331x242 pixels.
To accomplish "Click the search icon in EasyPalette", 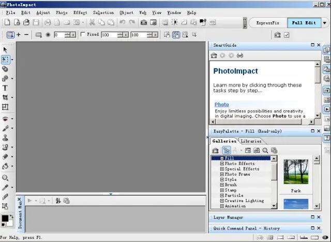I will 265,150.
